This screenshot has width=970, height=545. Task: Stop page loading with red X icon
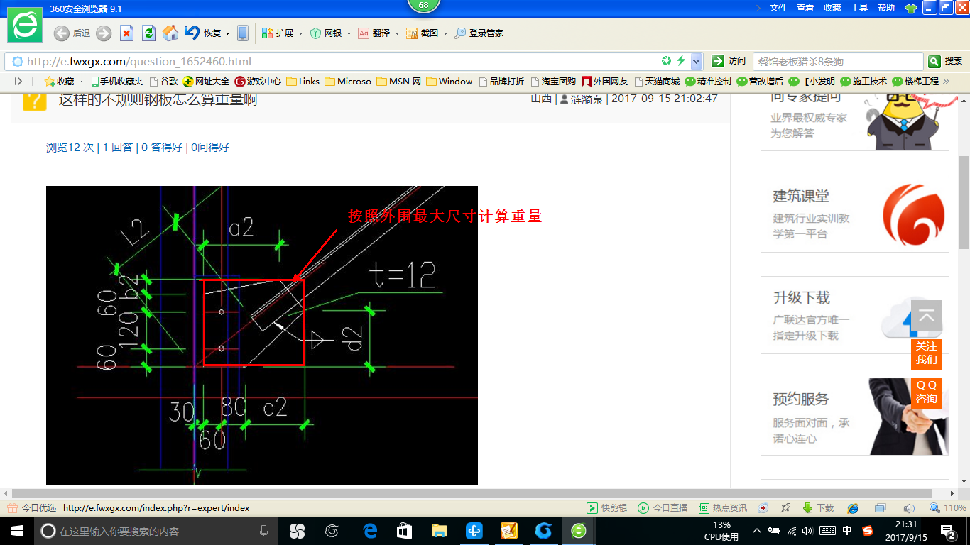(126, 33)
